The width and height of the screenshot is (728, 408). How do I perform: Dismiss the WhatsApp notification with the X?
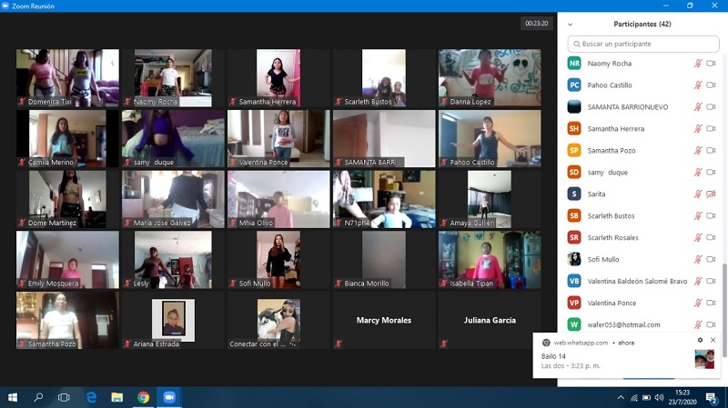pos(713,340)
